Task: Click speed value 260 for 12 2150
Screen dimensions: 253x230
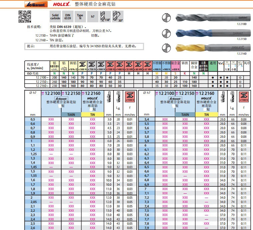Action: pyautogui.click(x=55, y=82)
